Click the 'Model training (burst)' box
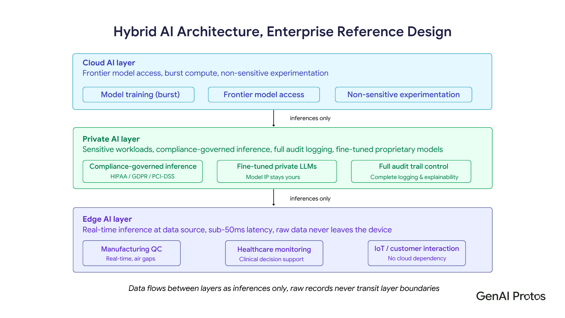The height and width of the screenshot is (318, 565). tap(139, 95)
